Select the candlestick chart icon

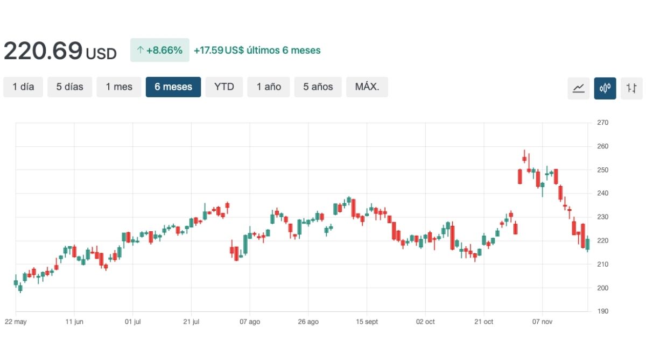click(605, 88)
